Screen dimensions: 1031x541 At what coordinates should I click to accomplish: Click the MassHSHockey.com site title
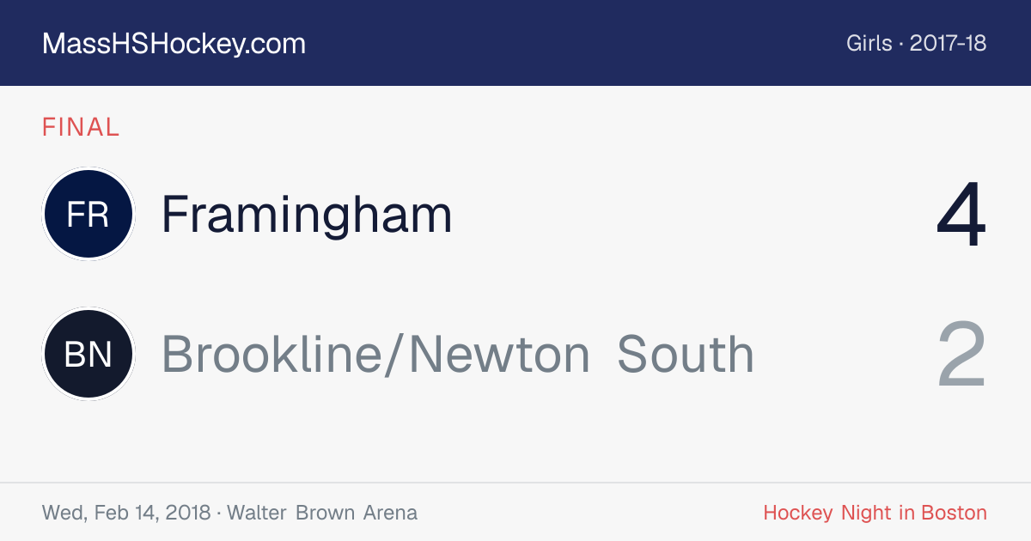pos(174,44)
